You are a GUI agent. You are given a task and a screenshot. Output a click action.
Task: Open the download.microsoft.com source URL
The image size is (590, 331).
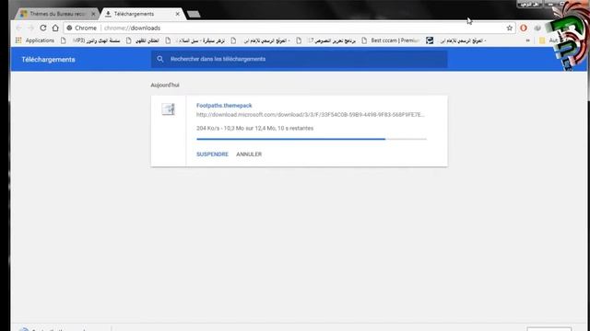311,114
